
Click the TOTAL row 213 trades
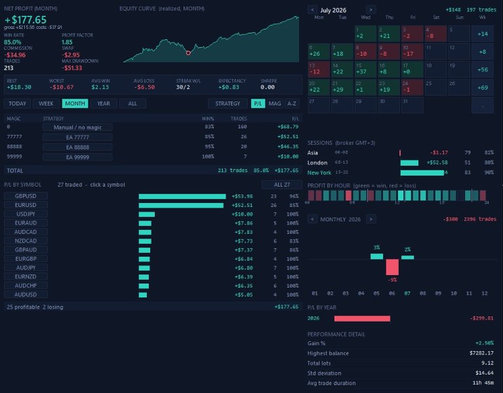tap(153, 170)
